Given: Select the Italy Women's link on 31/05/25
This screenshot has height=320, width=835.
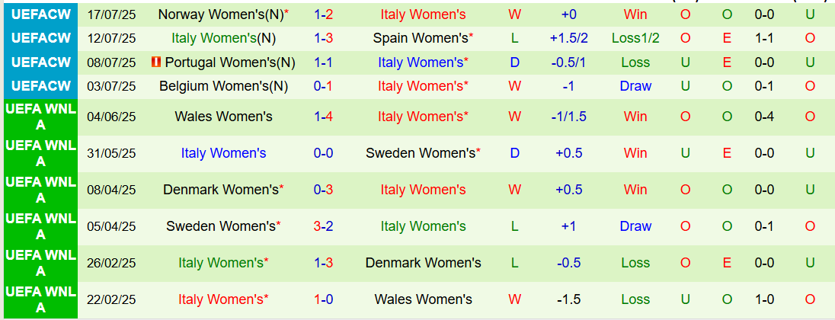Looking at the screenshot, I should tap(224, 153).
